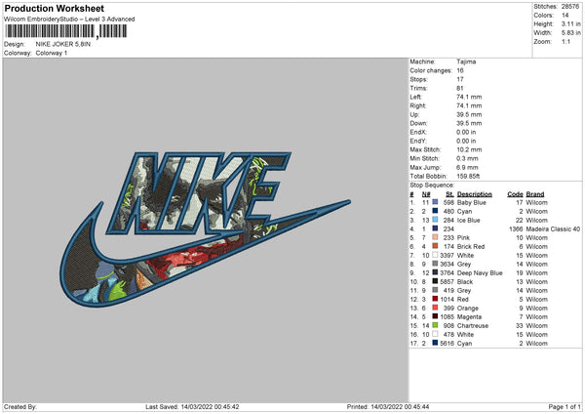Click the 'Page 1 of 1' footer text

(565, 406)
